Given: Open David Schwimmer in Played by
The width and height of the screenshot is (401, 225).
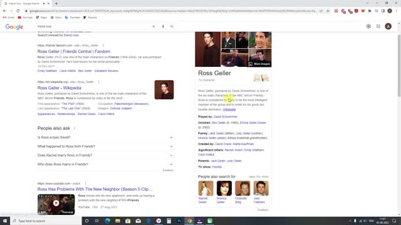Looking at the screenshot, I should coord(226,117).
